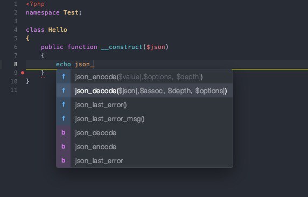Pick the builtin json_encode suggestion
Screen dimensions: 308x197
coord(144,146)
